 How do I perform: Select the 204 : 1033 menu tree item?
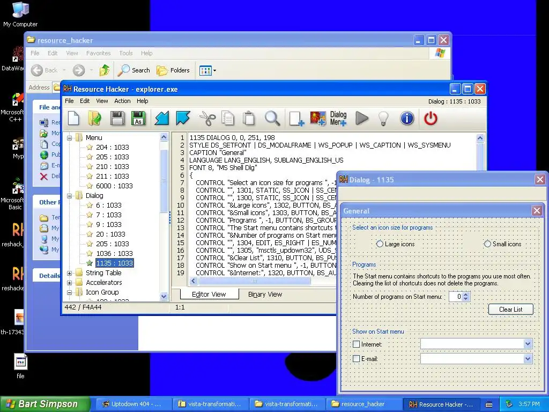pos(113,147)
